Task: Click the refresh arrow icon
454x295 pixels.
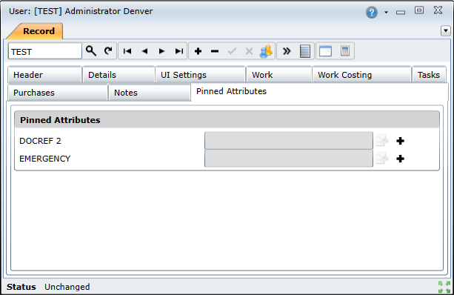Action: click(108, 51)
